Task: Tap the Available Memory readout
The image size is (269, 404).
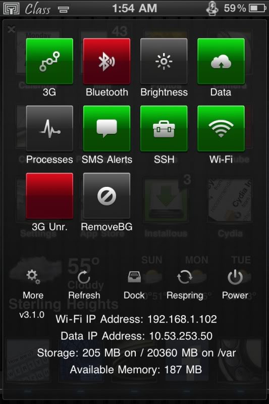Action: click(136, 370)
